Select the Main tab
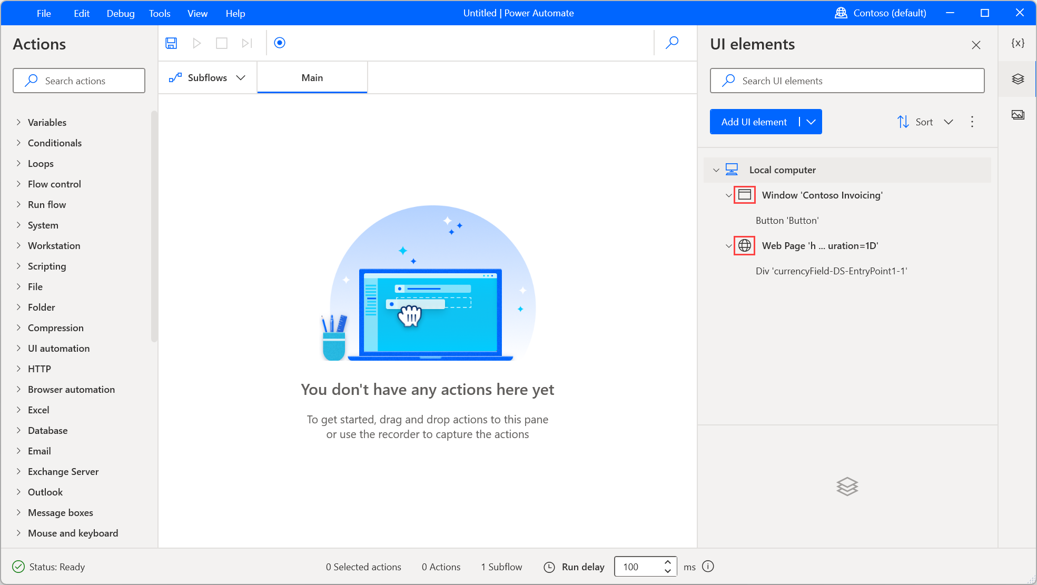This screenshot has width=1037, height=585. [312, 77]
